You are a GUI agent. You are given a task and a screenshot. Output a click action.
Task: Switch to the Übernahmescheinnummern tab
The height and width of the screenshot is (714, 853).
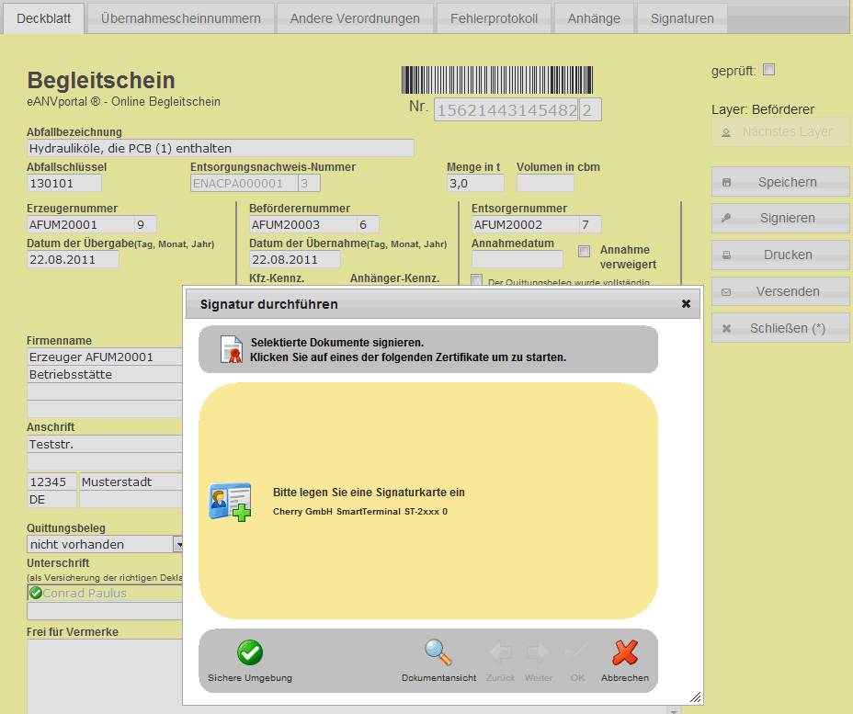coord(180,18)
